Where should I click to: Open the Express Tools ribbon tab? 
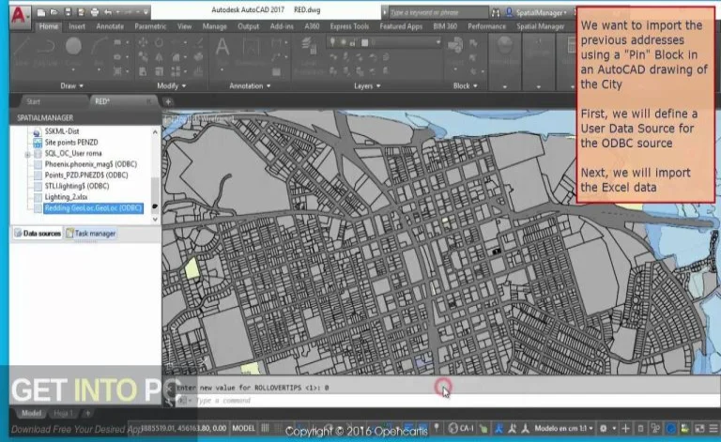(349, 26)
